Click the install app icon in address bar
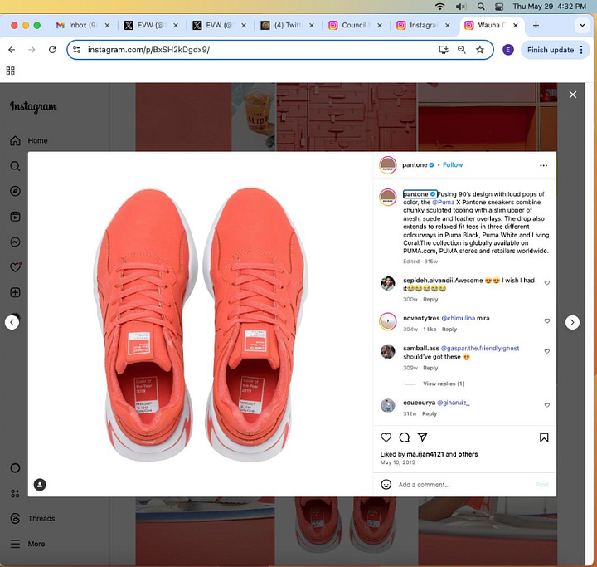The height and width of the screenshot is (567, 597). pyautogui.click(x=444, y=50)
